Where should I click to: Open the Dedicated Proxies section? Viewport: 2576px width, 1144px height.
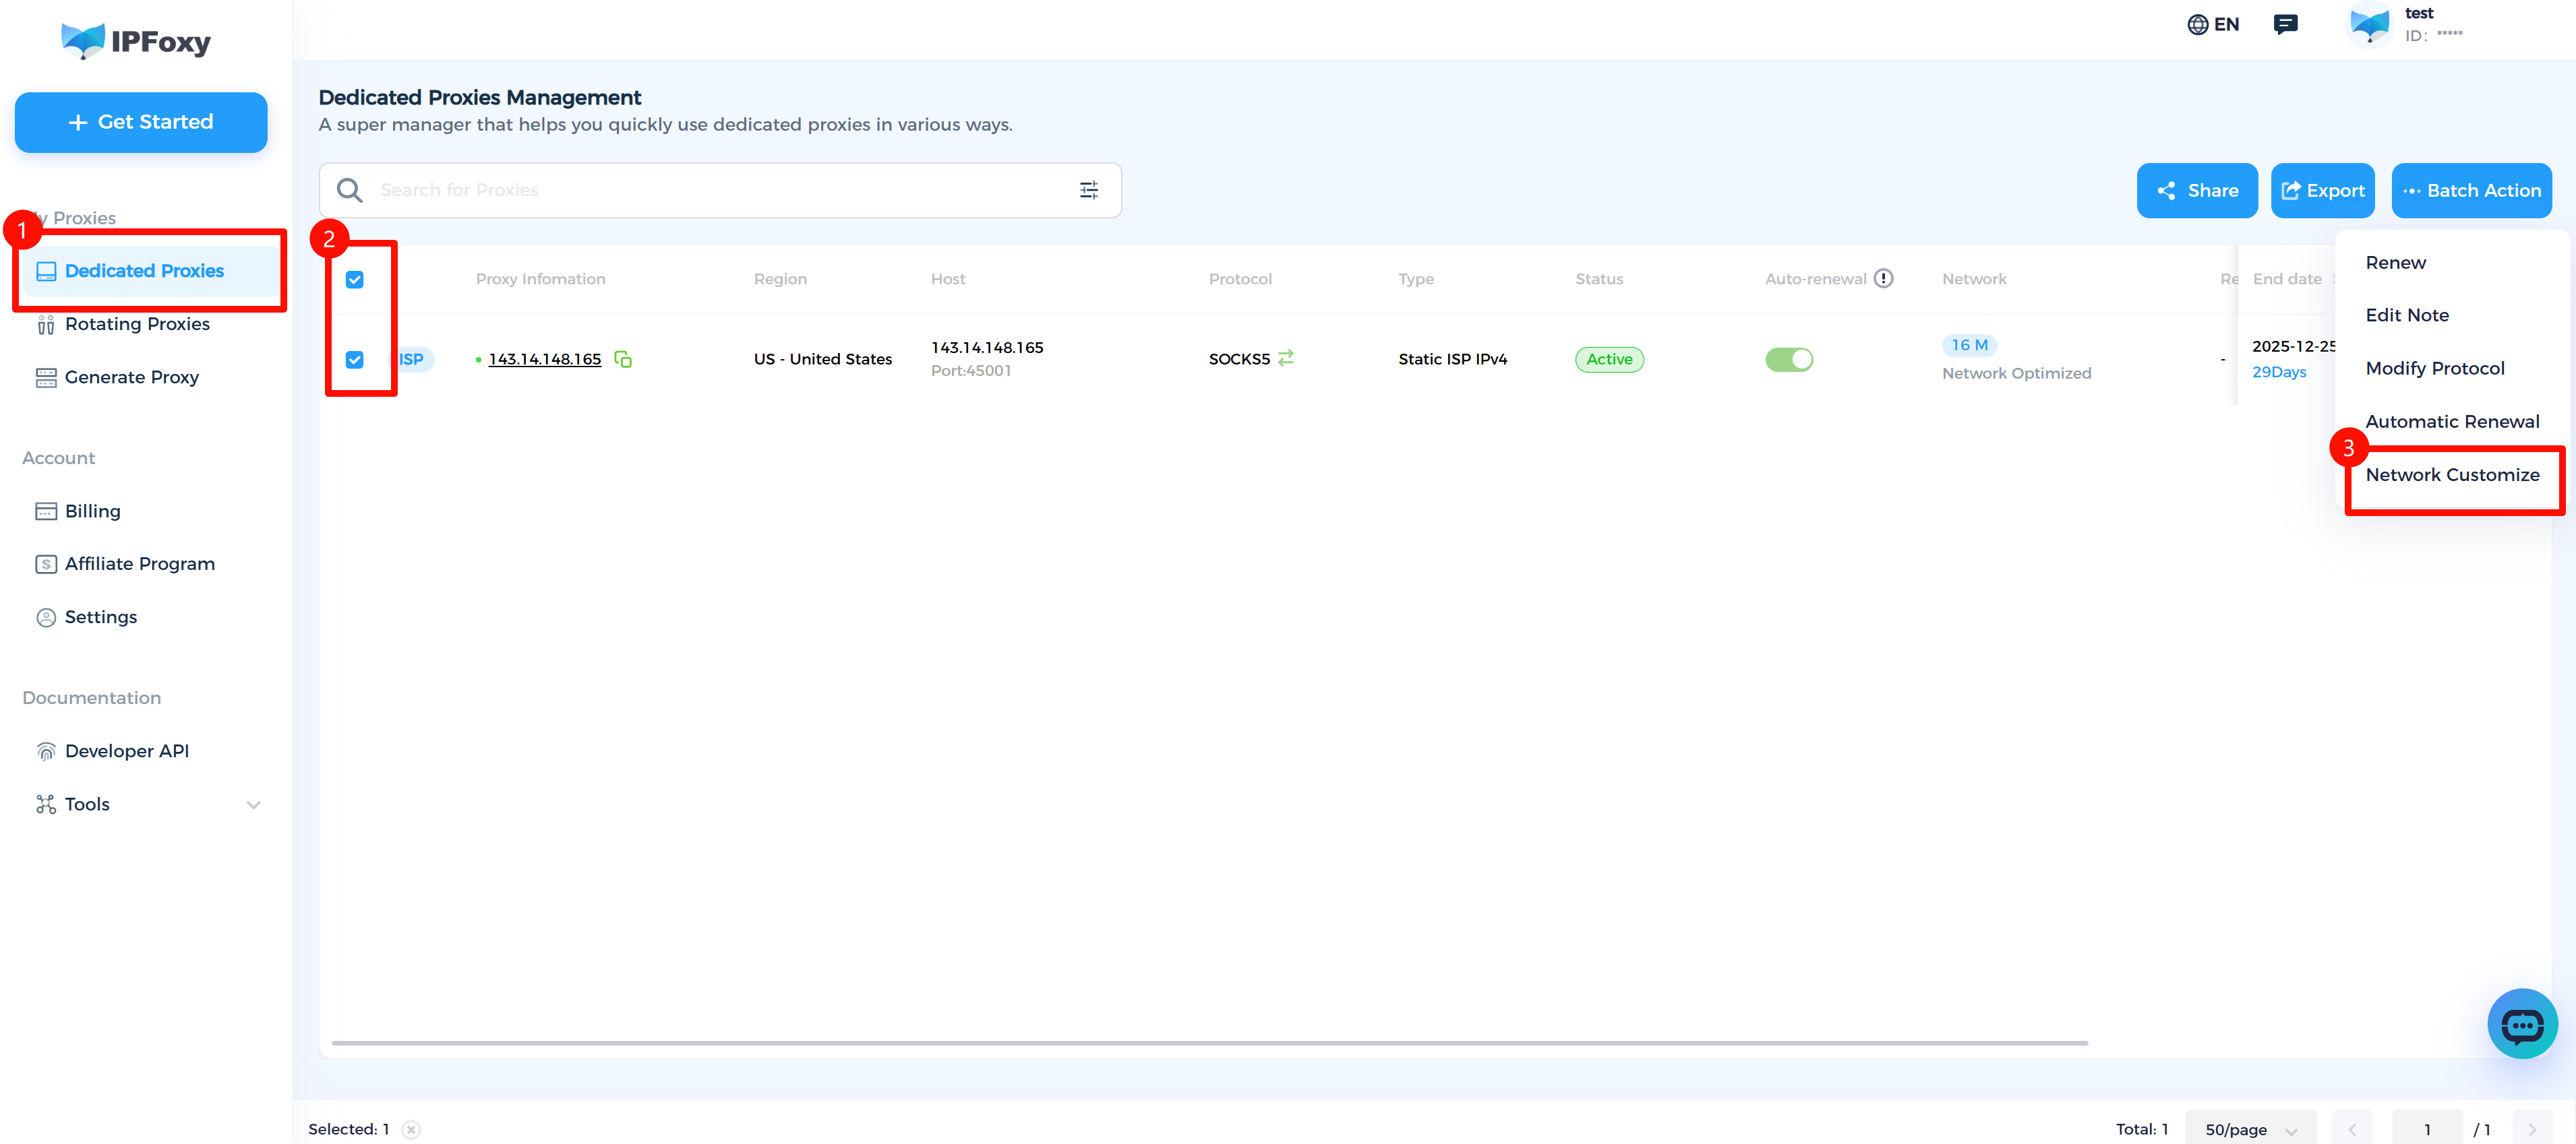[144, 271]
